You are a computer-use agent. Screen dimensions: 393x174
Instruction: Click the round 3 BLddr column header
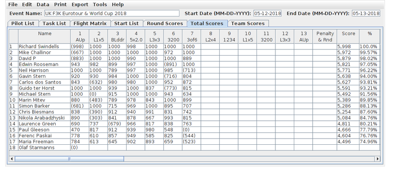[x=117, y=37]
